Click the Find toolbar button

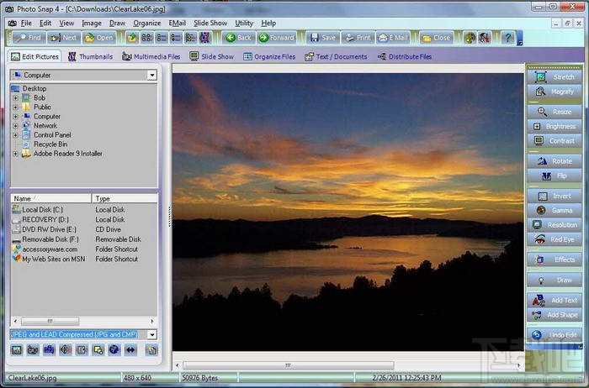coord(29,38)
